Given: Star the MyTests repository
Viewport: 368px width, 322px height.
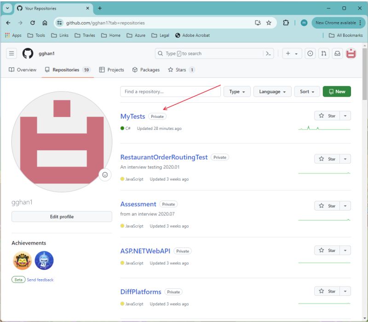Looking at the screenshot, I should pos(328,116).
